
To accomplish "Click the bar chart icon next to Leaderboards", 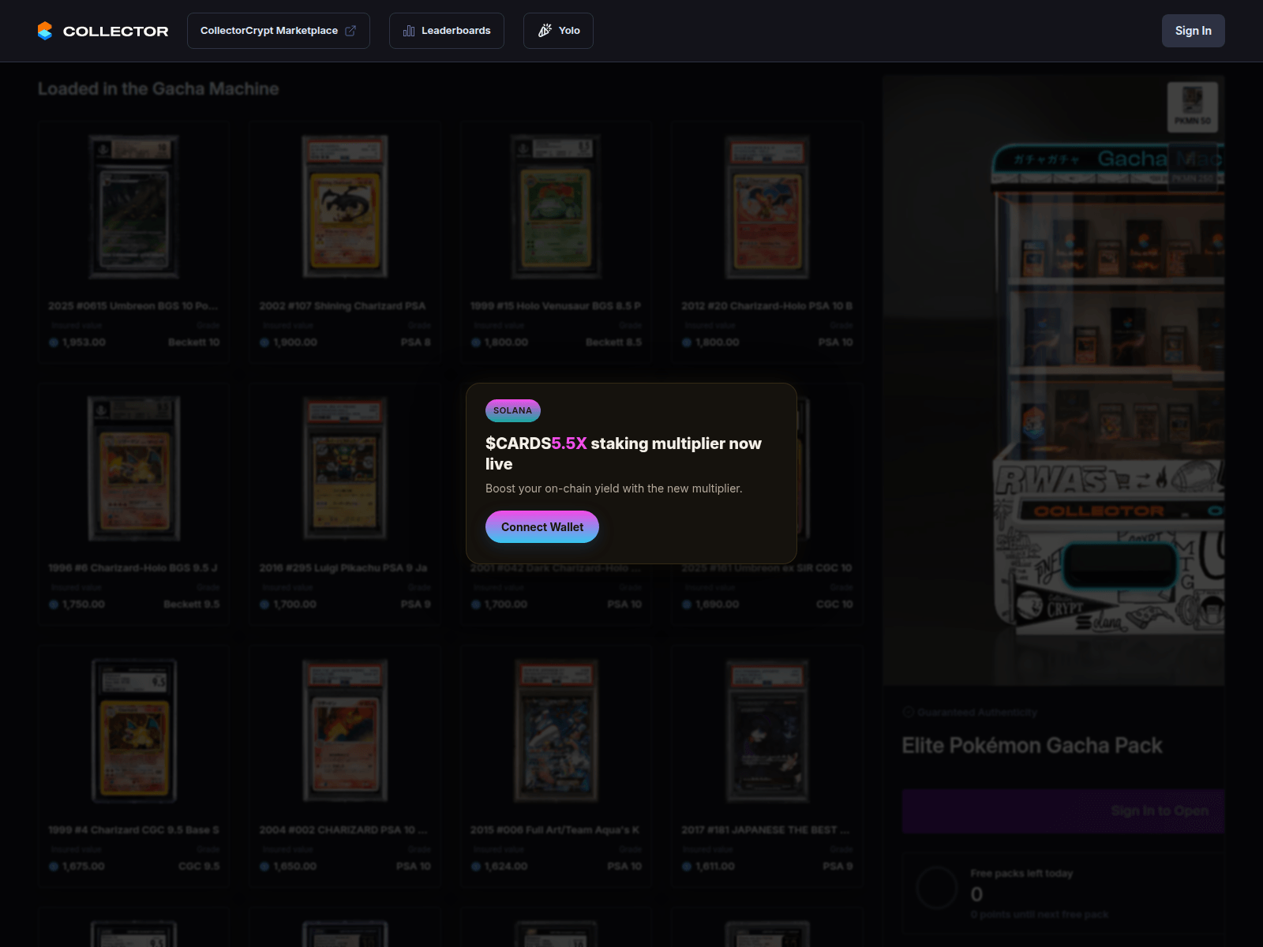I will [409, 30].
